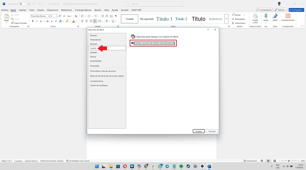Viewport: 306px width, 170px height.
Task: Open the change case Aa dropdown
Action: (70, 16)
